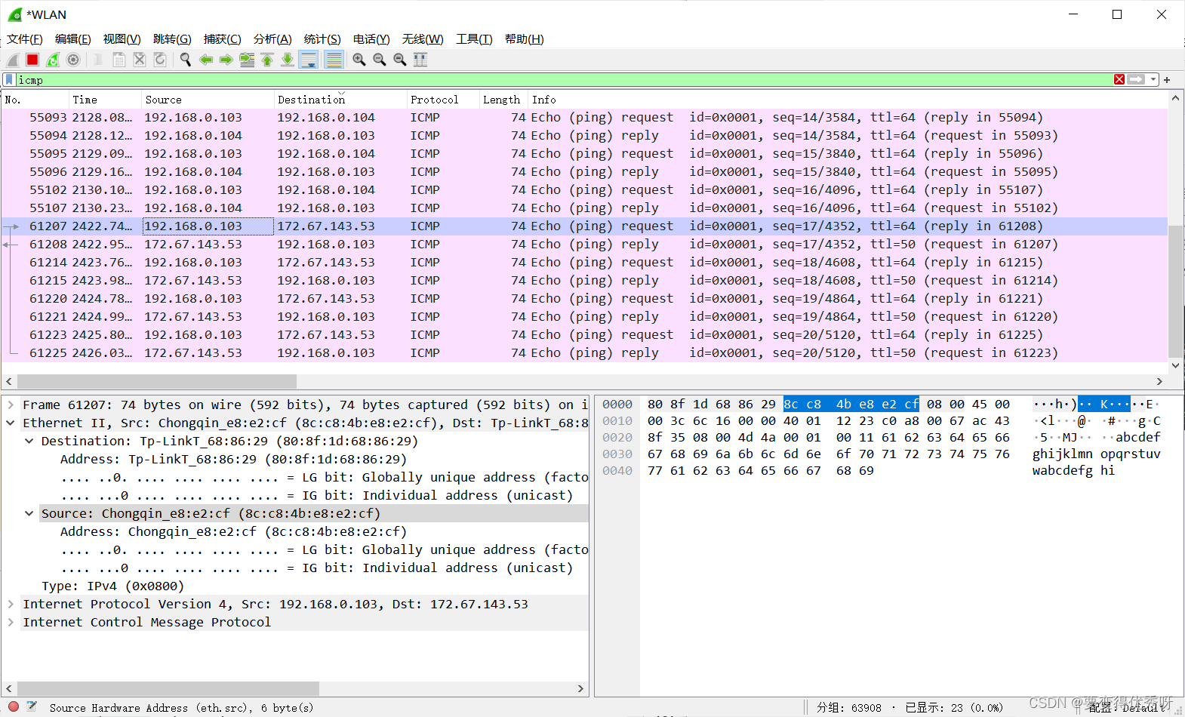Click the packet list horizontal scrollbar thumb

tap(157, 382)
